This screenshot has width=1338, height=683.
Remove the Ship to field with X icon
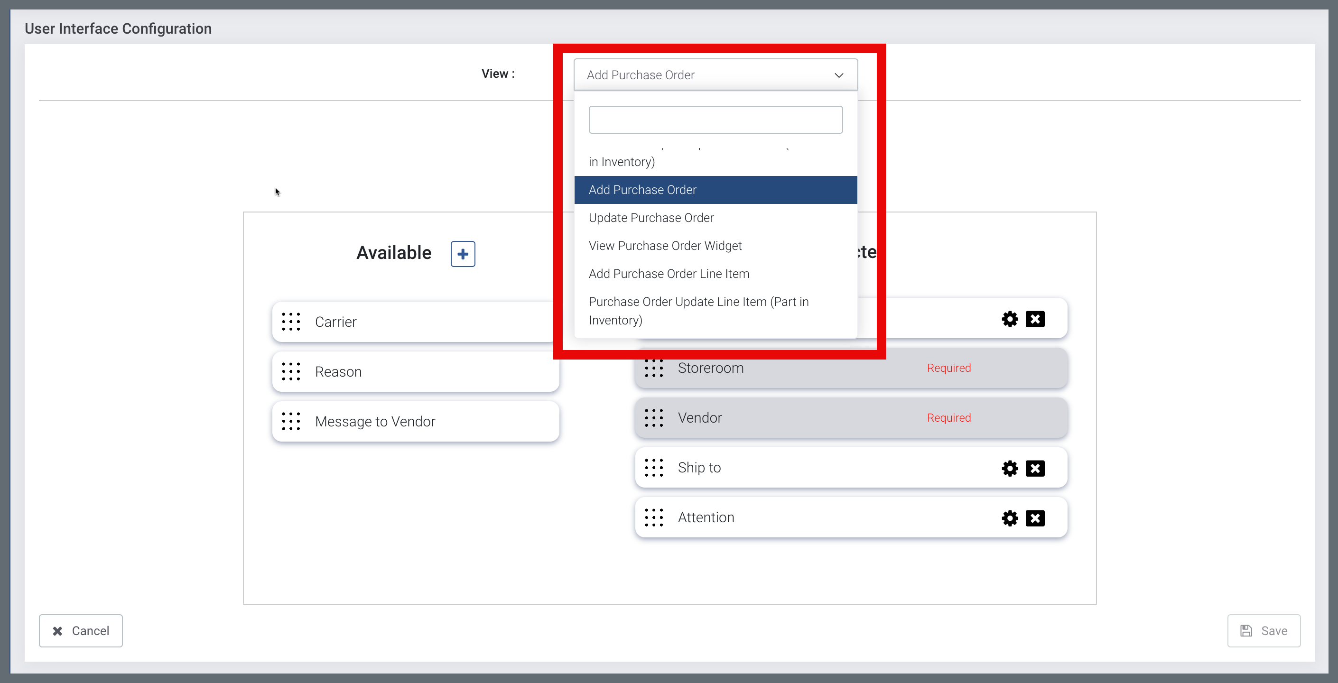point(1035,468)
